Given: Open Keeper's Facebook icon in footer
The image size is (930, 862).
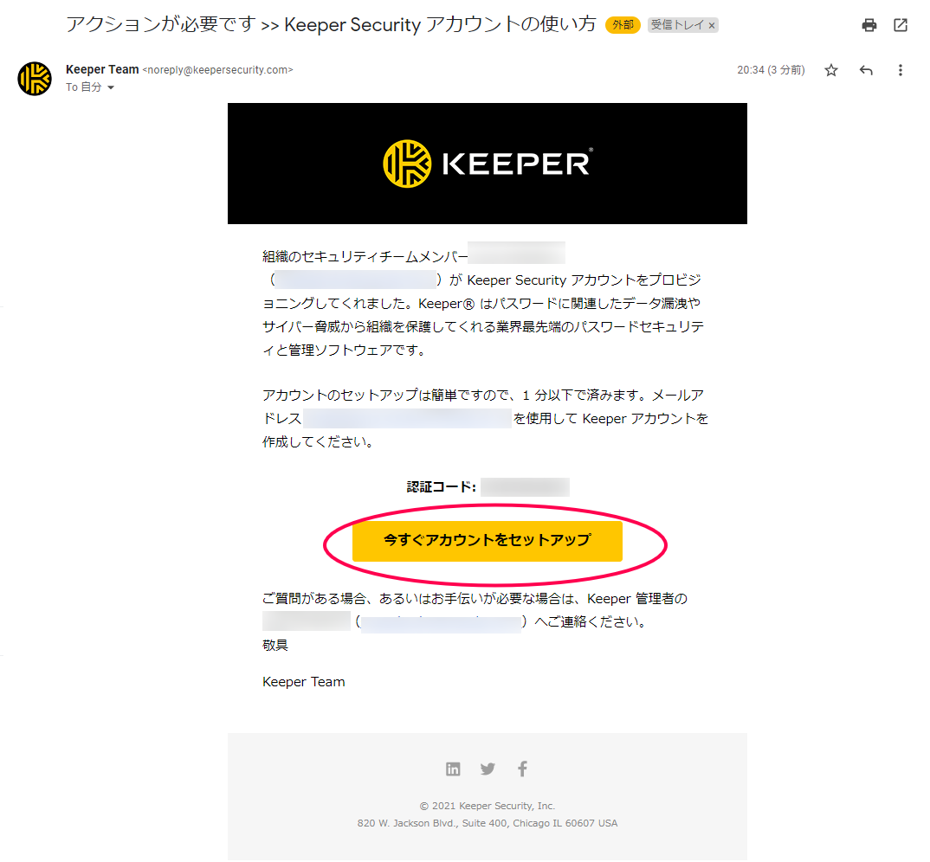Looking at the screenshot, I should click(x=522, y=769).
